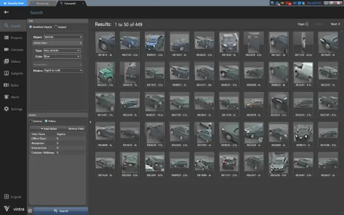
Task: Open the Color dropdown set to Blue
Action: click(62, 56)
